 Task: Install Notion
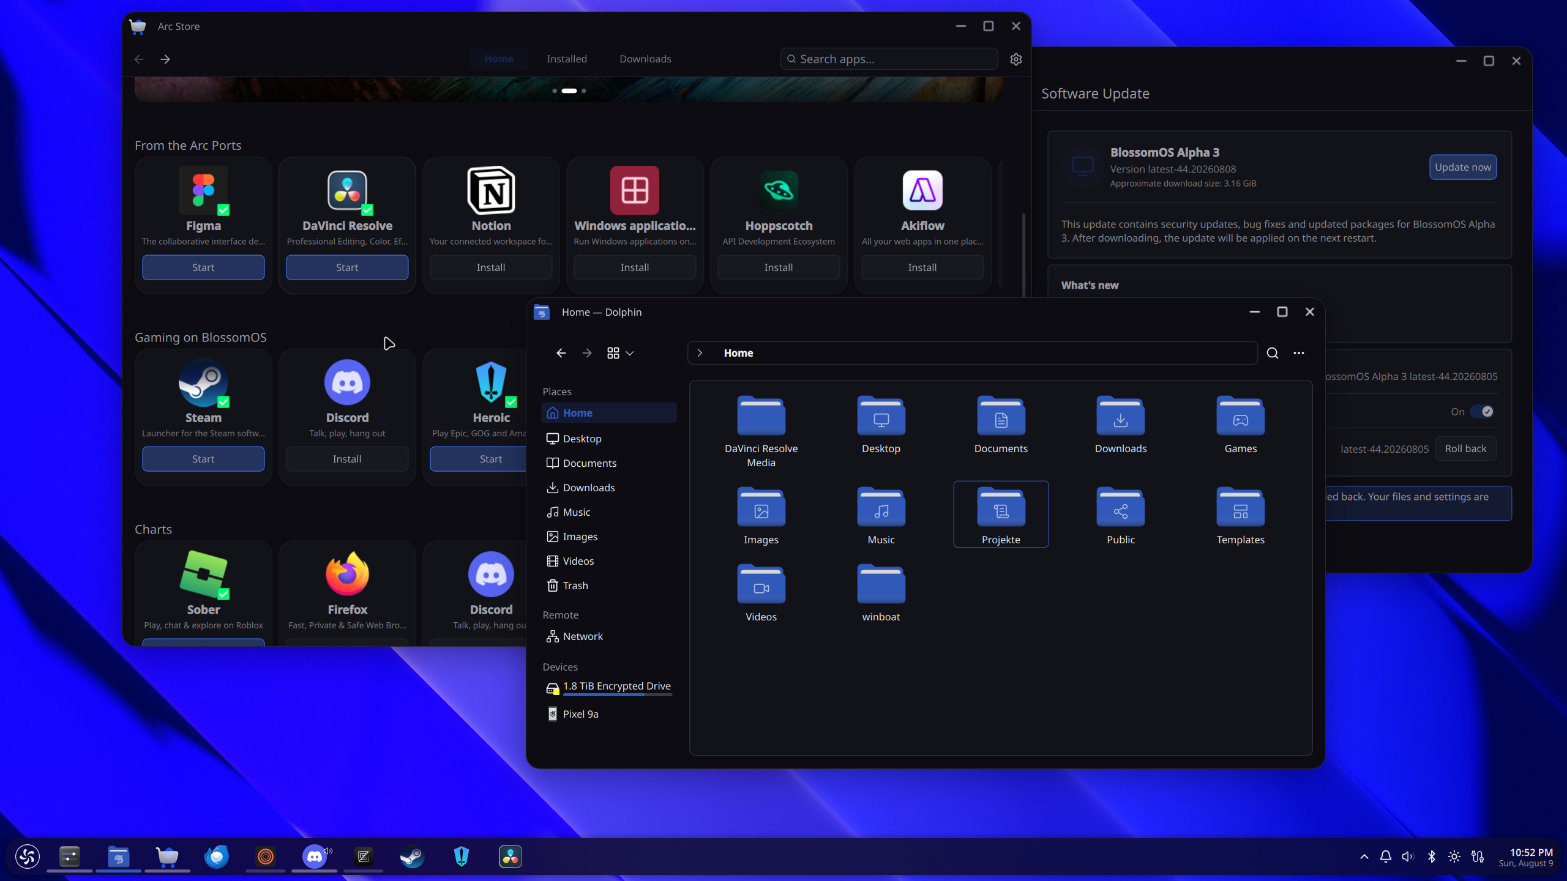491,267
